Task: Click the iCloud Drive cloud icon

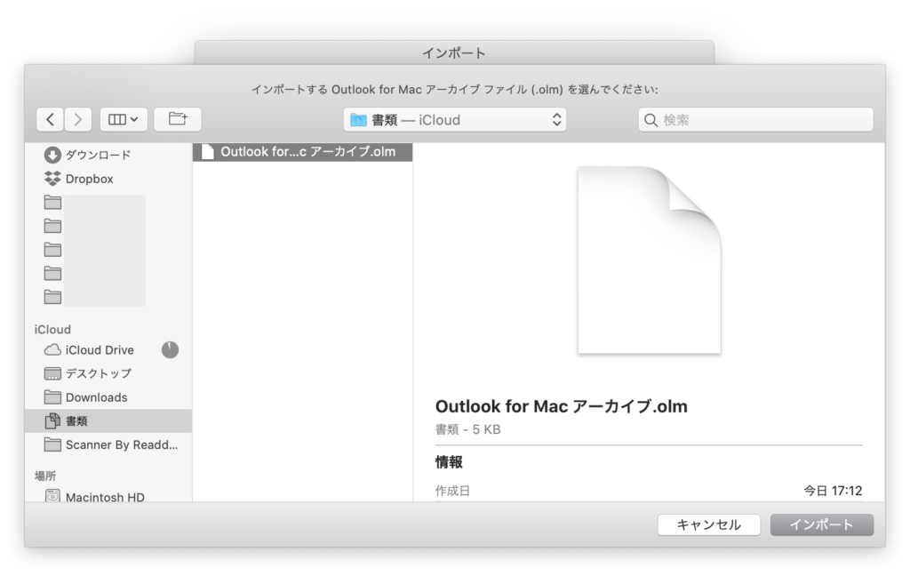Action: point(52,349)
